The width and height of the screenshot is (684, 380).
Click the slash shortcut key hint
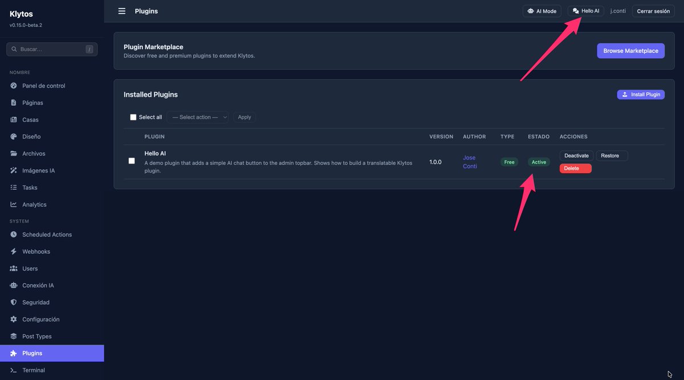[x=89, y=50]
